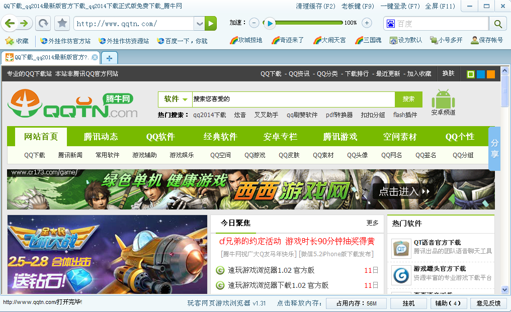Click the 一键登录(F7) menu item
The height and width of the screenshot is (312, 511).
coord(400,6)
